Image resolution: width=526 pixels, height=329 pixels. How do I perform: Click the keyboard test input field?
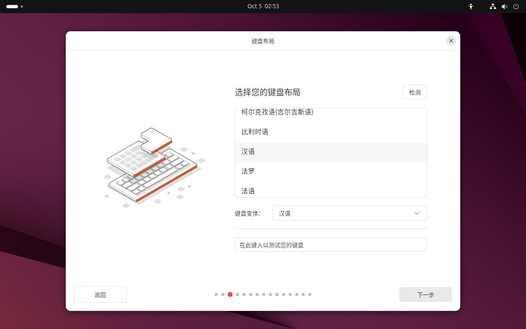(x=331, y=245)
